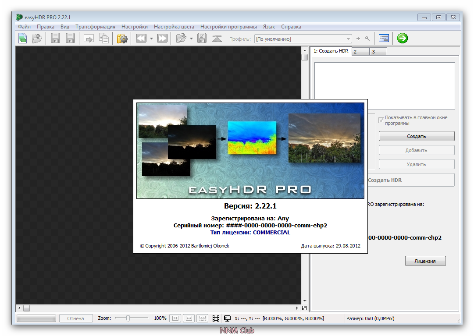Click the plus icon to add profile

click(358, 39)
